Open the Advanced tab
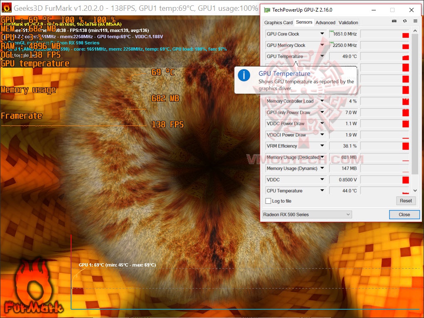The width and height of the screenshot is (424, 318). pos(325,23)
